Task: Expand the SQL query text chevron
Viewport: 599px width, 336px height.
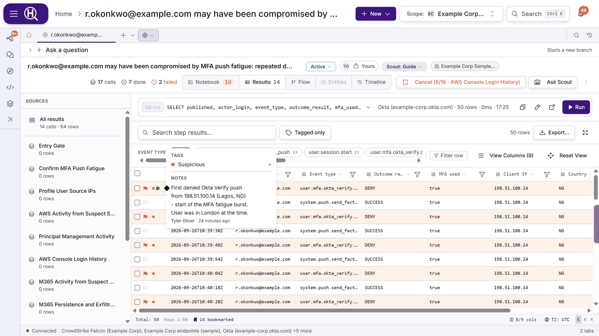Action: [368, 107]
